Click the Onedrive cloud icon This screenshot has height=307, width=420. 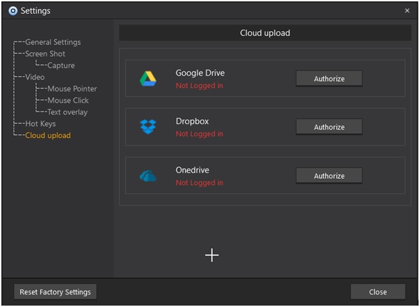[x=148, y=176]
